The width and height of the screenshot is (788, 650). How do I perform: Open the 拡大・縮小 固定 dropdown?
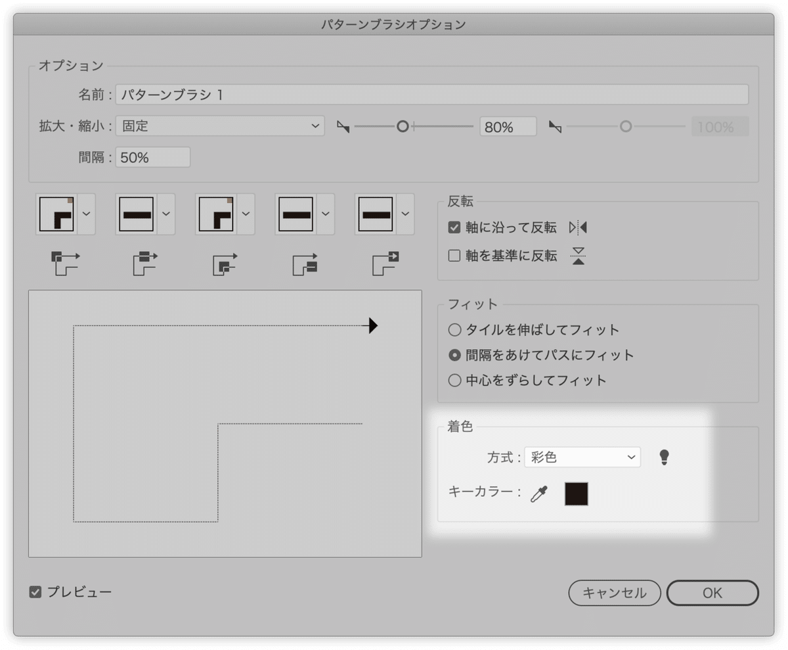(221, 126)
